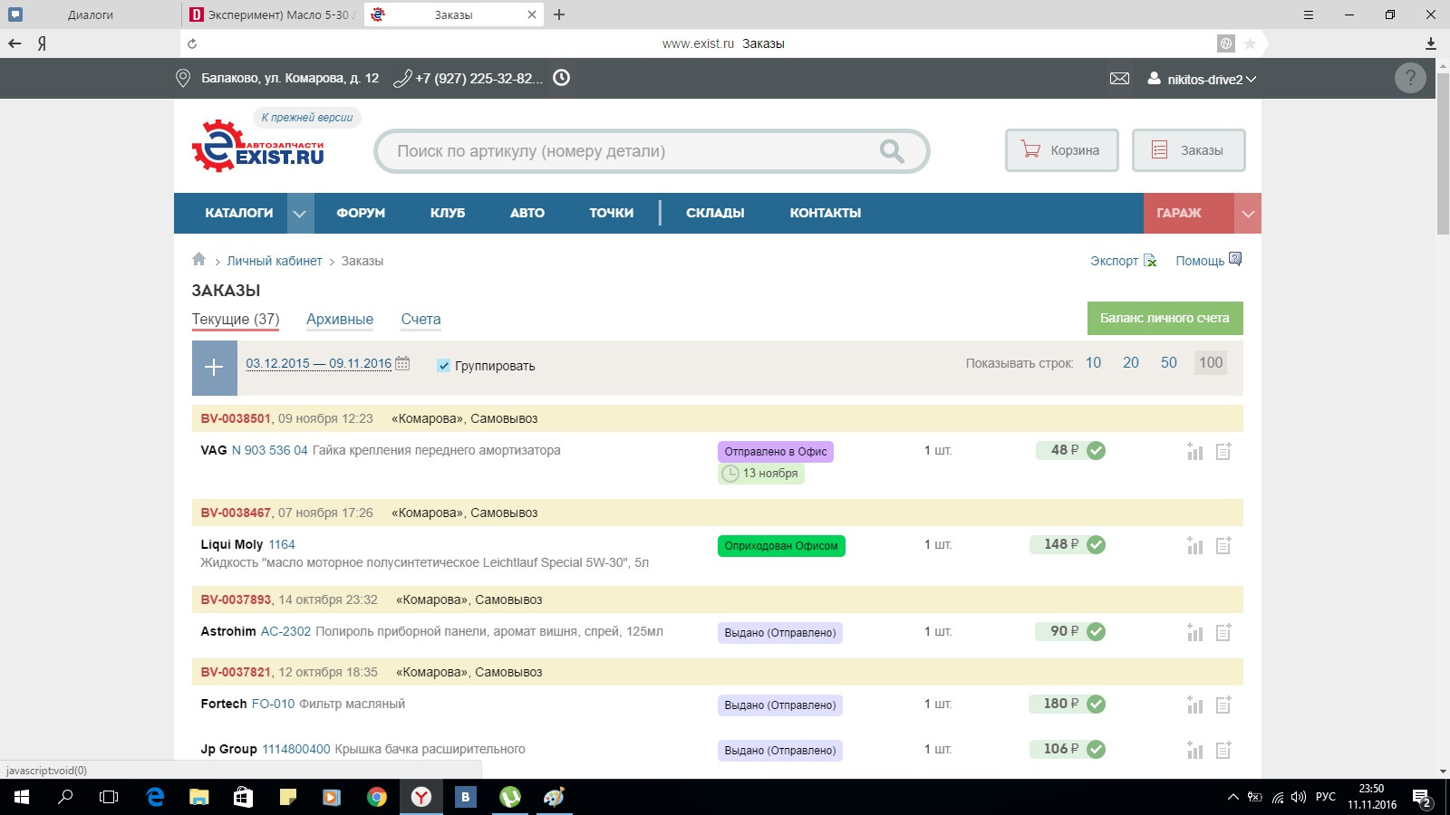The image size is (1450, 815).
Task: Toggle the Группировать checkbox
Action: pos(443,366)
